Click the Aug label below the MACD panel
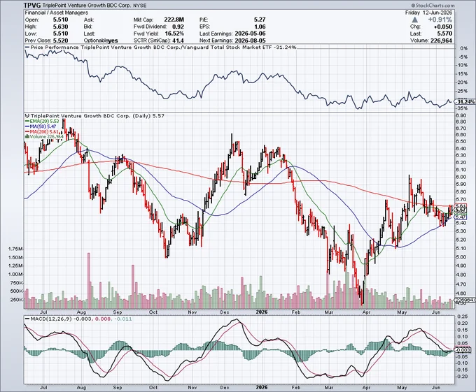Image resolution: width=476 pixels, height=392 pixels. [x=81, y=387]
